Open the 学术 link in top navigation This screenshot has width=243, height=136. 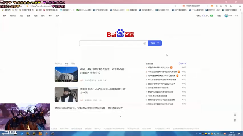click(50, 15)
